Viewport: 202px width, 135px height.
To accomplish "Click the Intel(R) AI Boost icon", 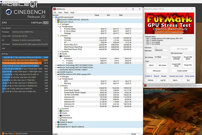I will 58,122.
